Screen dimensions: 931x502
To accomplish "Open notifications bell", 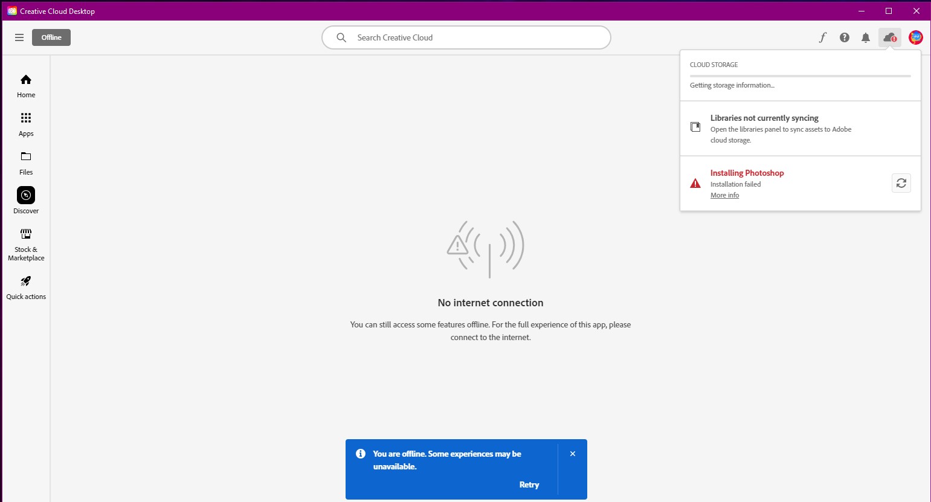I will 866,37.
